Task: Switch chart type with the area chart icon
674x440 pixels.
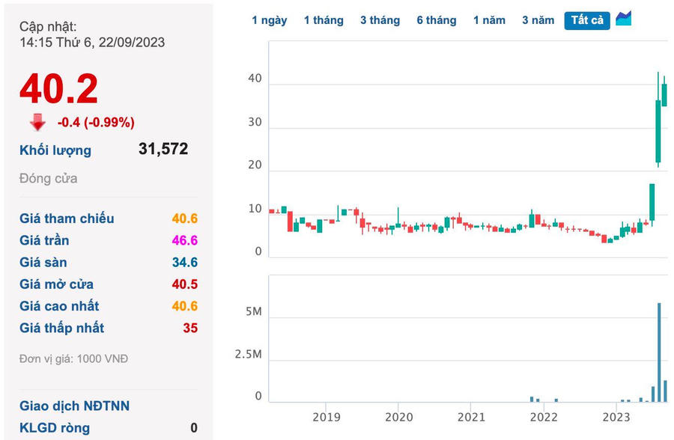Action: (623, 19)
